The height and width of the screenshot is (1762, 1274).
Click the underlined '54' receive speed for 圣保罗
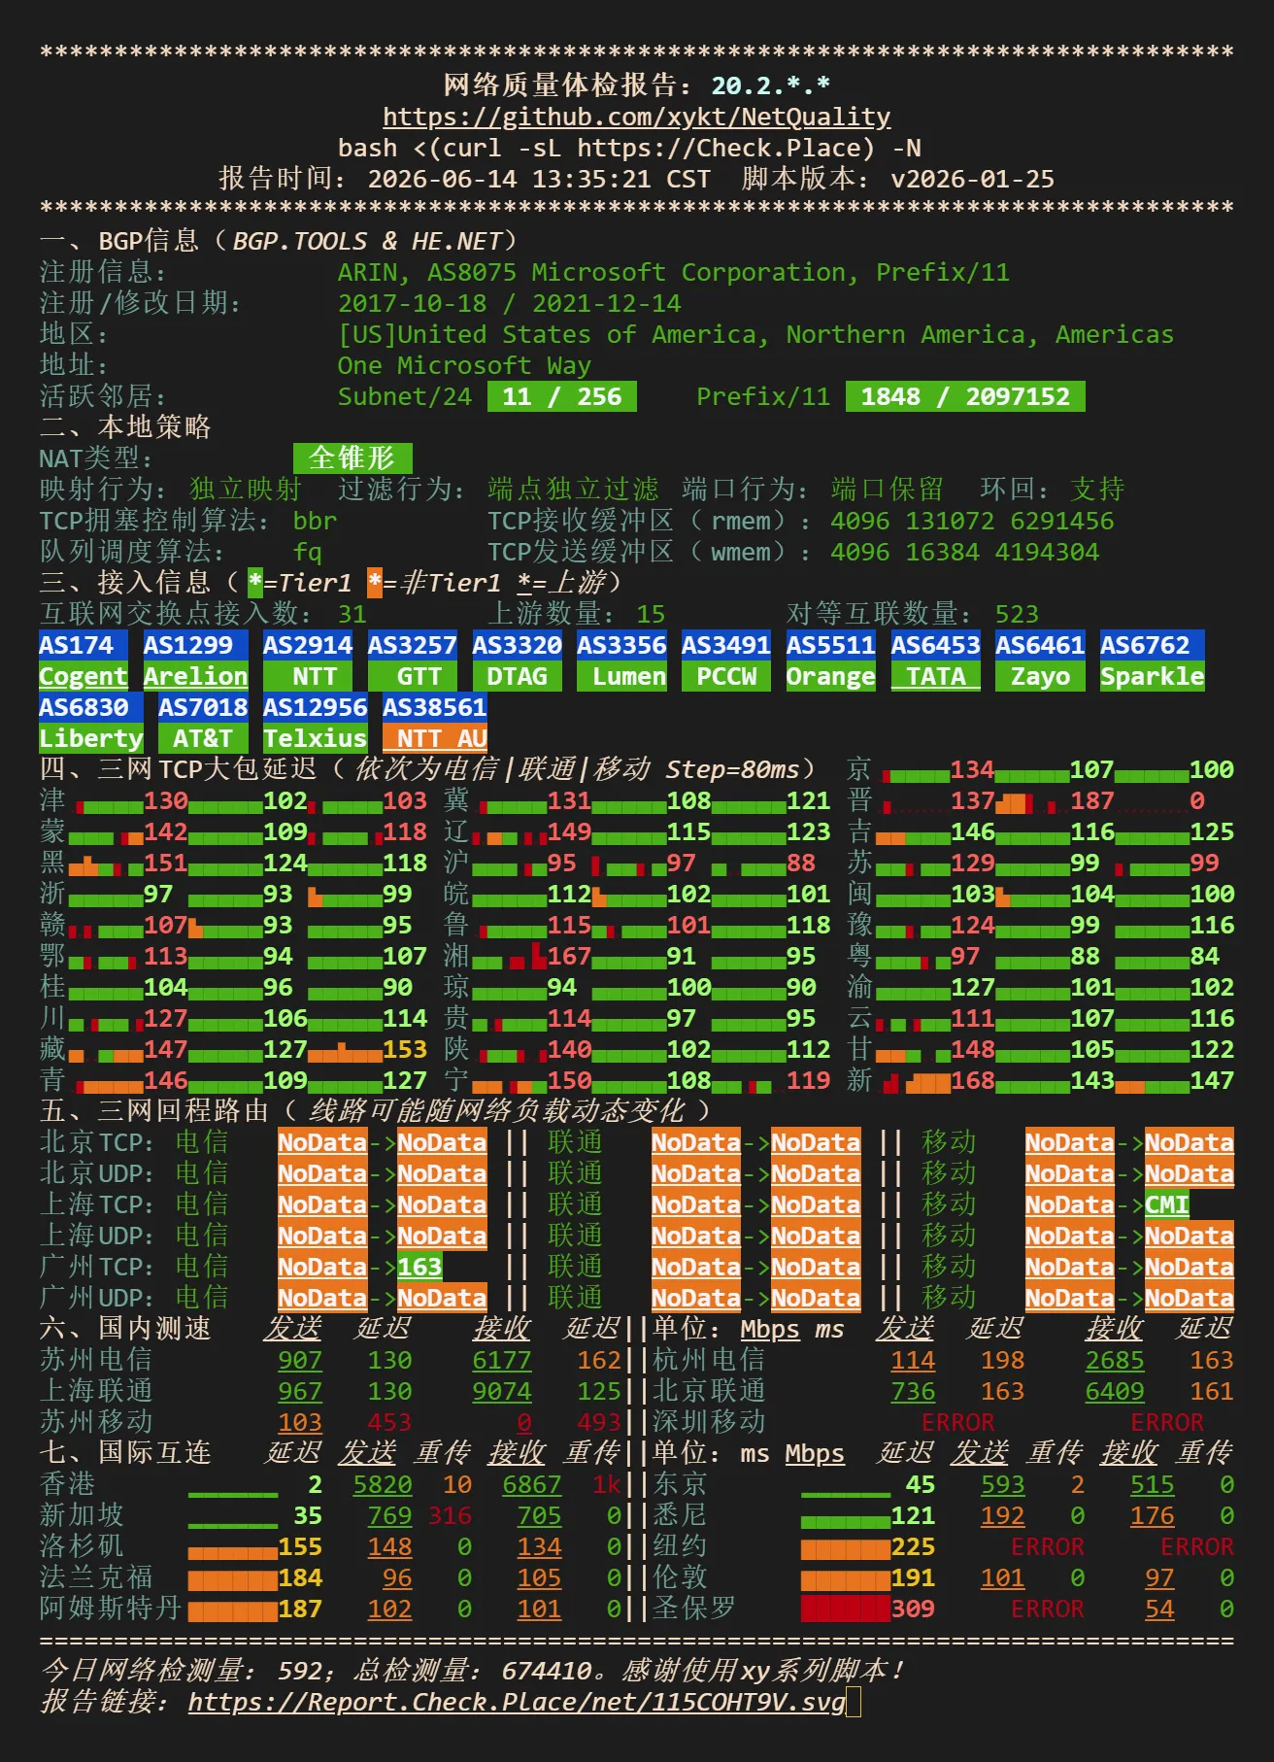[x=1159, y=1609]
